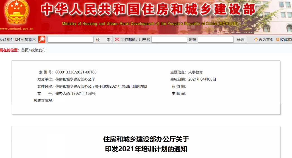The width and height of the screenshot is (292, 158).
Task: Click the 有效期 label
Action: pos(179,86)
